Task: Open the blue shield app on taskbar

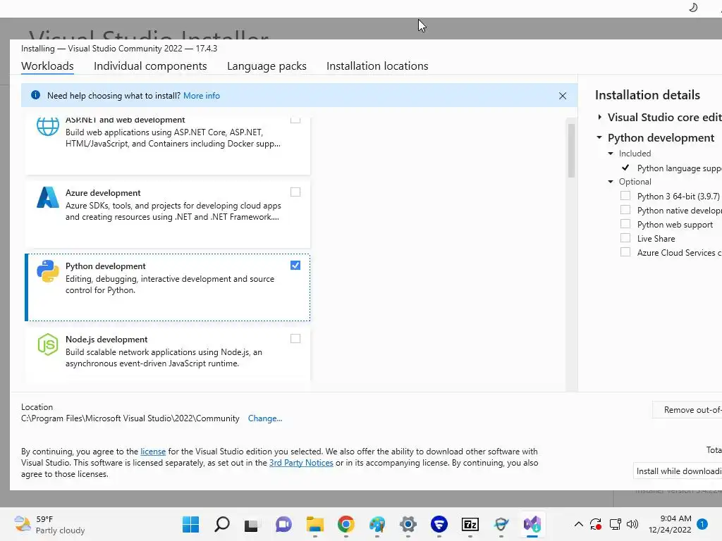Action: [439, 524]
